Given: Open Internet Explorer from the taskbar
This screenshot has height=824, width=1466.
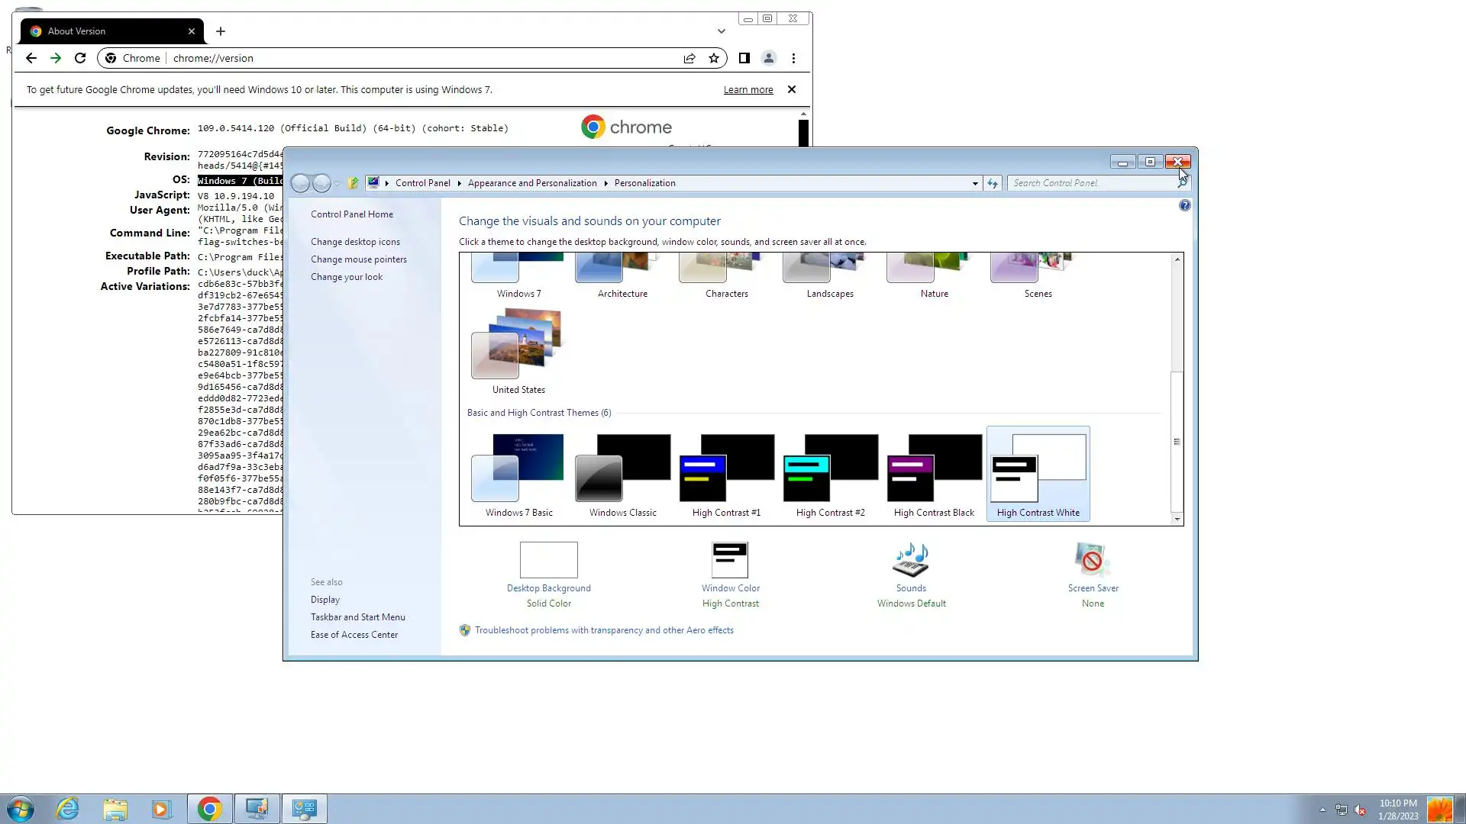Looking at the screenshot, I should click(x=68, y=809).
